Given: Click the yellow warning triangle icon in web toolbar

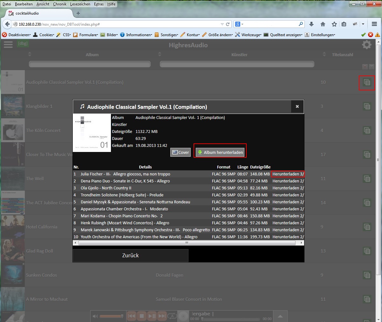Looking at the screenshot, I should (377, 35).
